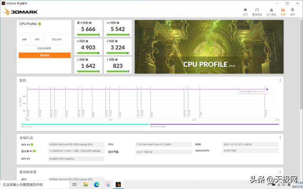Open Microsoft Edge from the taskbar
The height and width of the screenshot is (189, 303).
pyautogui.click(x=97, y=185)
